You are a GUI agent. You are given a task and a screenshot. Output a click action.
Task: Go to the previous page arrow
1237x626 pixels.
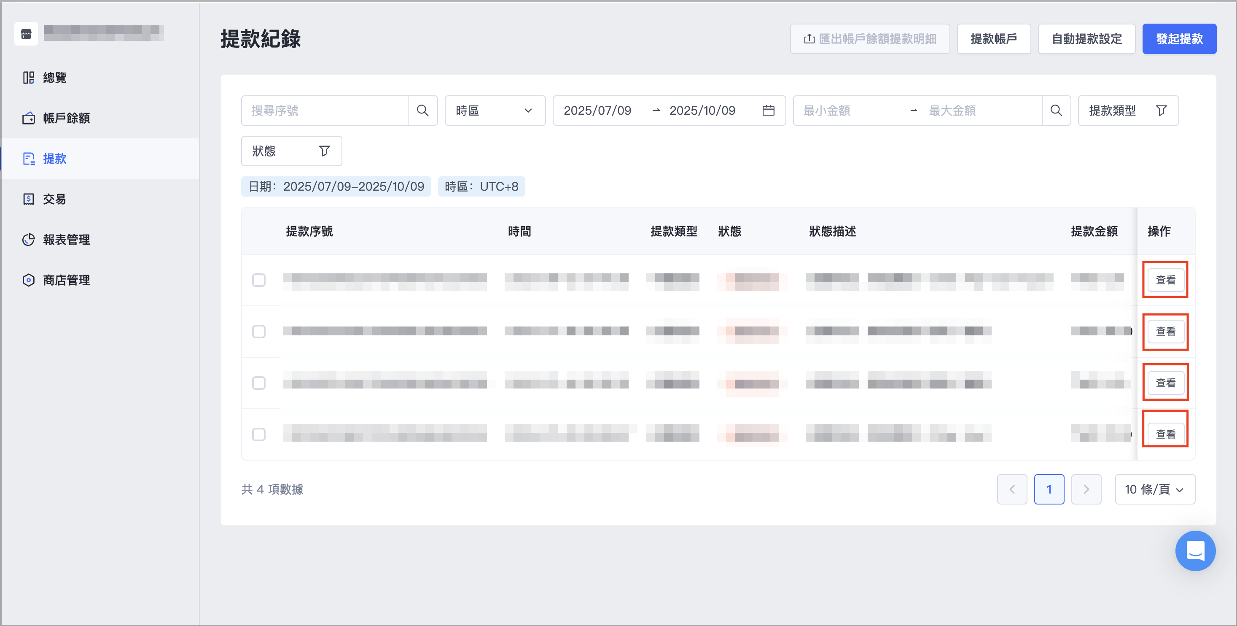pyautogui.click(x=1012, y=489)
